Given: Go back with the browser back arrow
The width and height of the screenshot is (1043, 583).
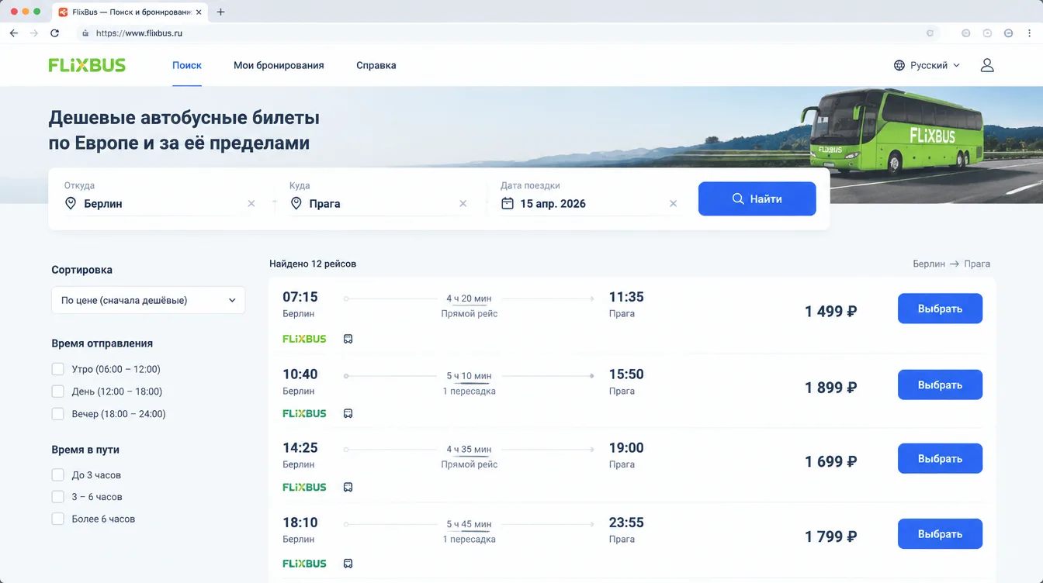Looking at the screenshot, I should (14, 33).
